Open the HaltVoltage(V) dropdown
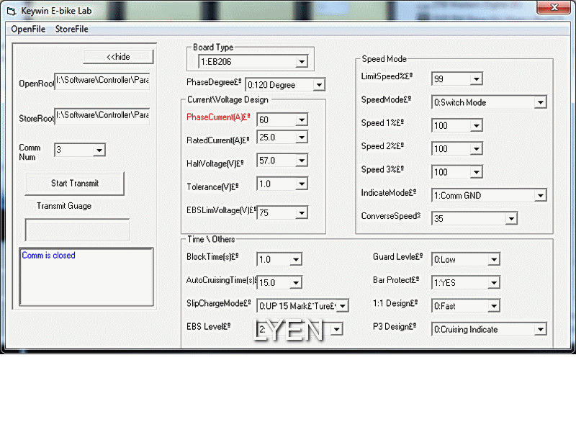The height and width of the screenshot is (432, 576). tap(302, 161)
